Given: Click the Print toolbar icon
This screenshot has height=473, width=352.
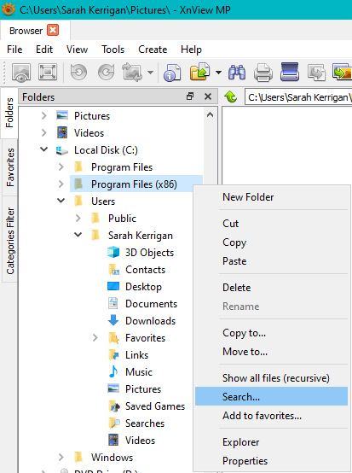Looking at the screenshot, I should pyautogui.click(x=263, y=73).
